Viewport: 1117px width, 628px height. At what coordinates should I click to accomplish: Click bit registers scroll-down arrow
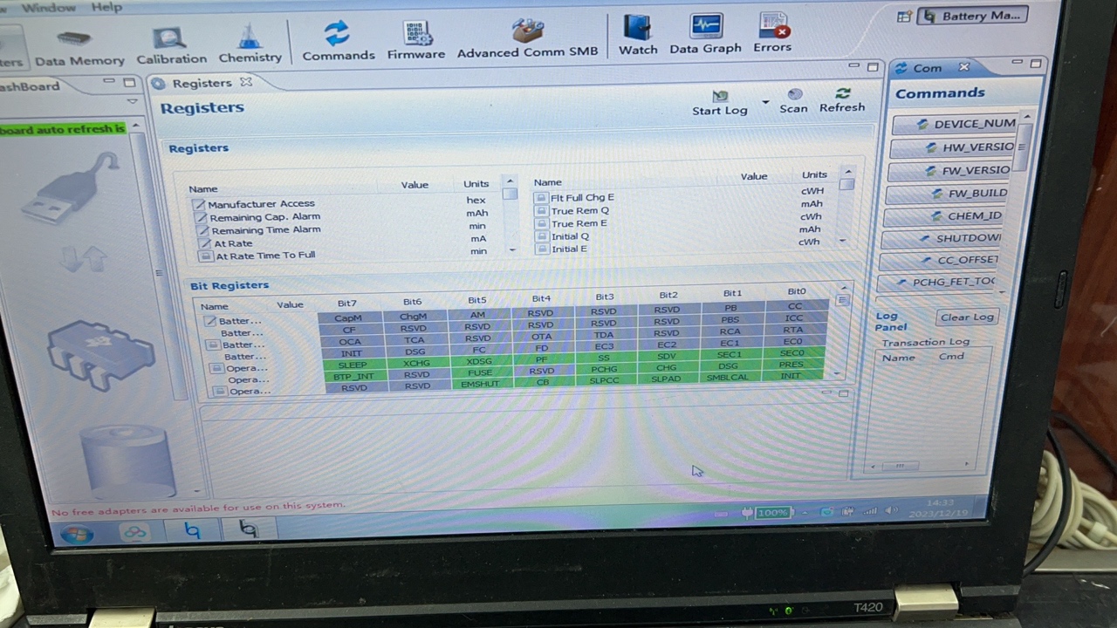838,373
